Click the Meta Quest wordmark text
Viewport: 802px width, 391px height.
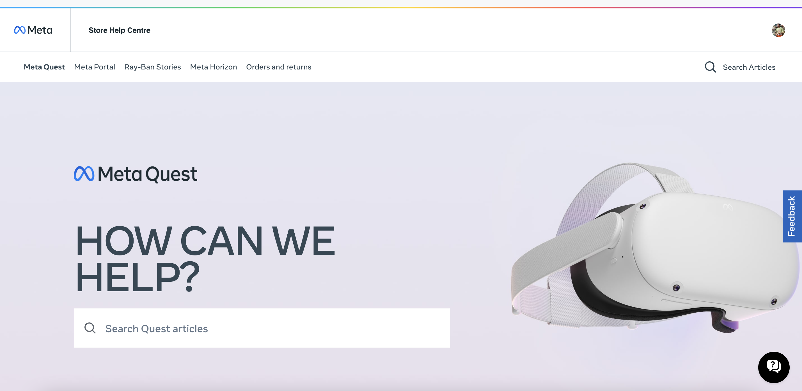148,174
